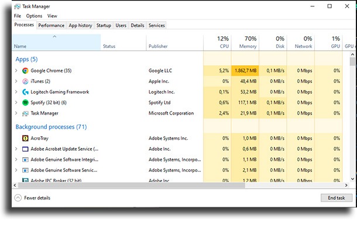This screenshot has width=357, height=225.
Task: Sort processes by Network column
Action: point(301,43)
